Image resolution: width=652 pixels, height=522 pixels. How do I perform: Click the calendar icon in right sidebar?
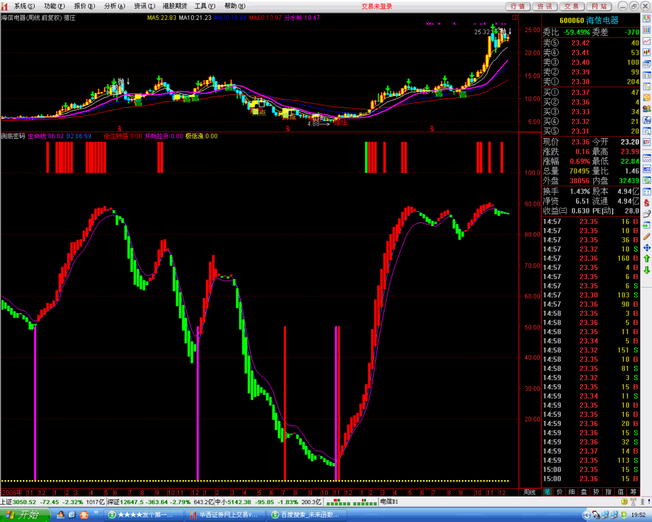(x=646, y=191)
